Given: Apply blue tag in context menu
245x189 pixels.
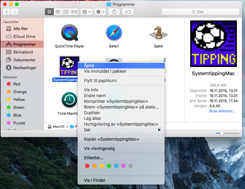Looking at the screenshot, I should pyautogui.click(x=116, y=166).
